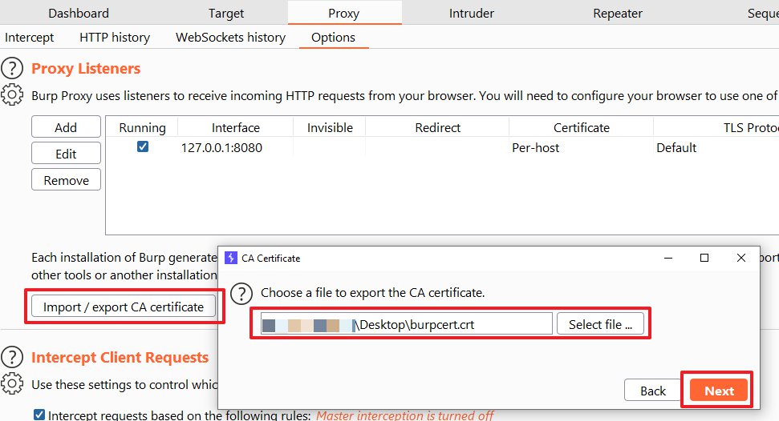Click the Intercept Client Requests help icon
Image resolution: width=779 pixels, height=421 pixels.
click(12, 358)
